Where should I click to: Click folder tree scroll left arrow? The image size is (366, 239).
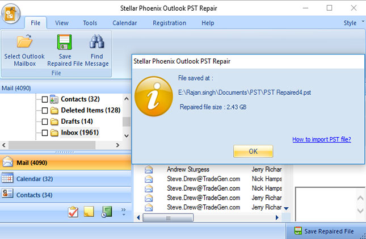[4, 145]
